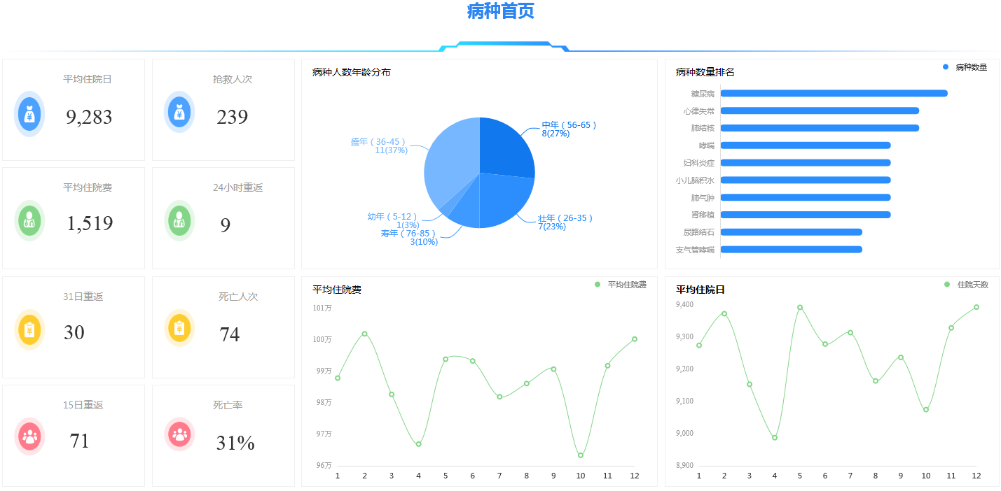Click the 盛年（36-45）pie label
This screenshot has width=1001, height=491.
(378, 145)
